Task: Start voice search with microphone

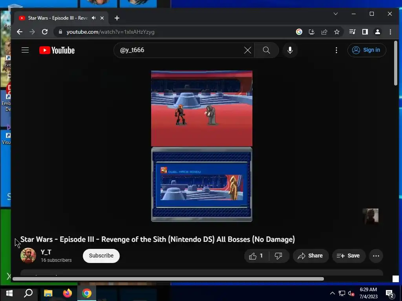Action: [x=290, y=50]
